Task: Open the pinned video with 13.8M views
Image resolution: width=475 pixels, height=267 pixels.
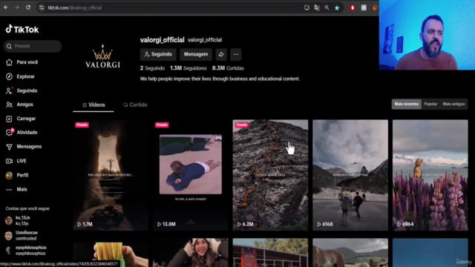Action: (191, 175)
